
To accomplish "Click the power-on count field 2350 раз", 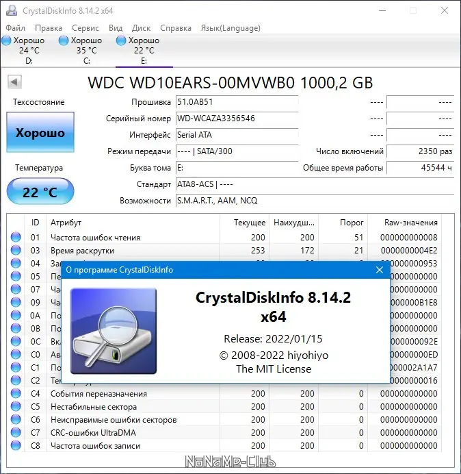I will [x=420, y=151].
